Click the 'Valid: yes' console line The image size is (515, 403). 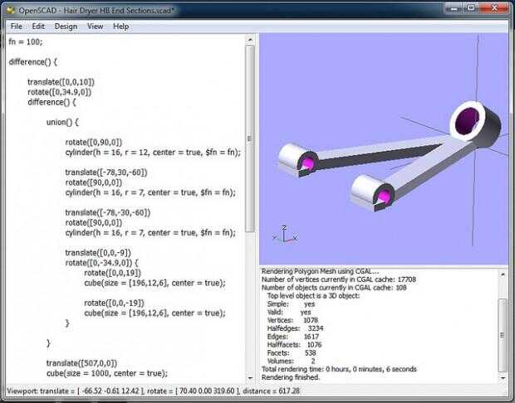(289, 312)
